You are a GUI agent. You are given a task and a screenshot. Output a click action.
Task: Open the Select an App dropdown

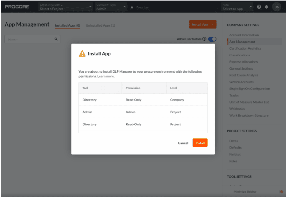pos(237,7)
